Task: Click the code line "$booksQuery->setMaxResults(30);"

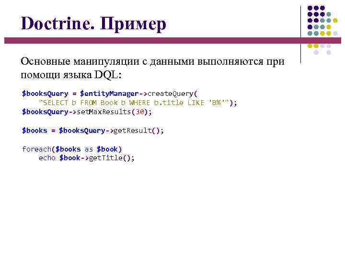Action: point(87,112)
